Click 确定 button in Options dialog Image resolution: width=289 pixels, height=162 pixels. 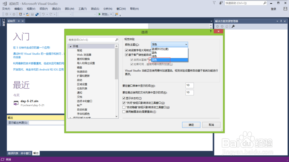[x=191, y=125]
